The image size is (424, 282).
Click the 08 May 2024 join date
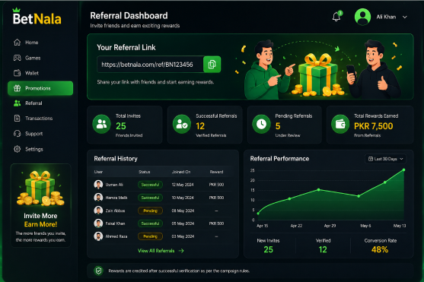tap(183, 211)
